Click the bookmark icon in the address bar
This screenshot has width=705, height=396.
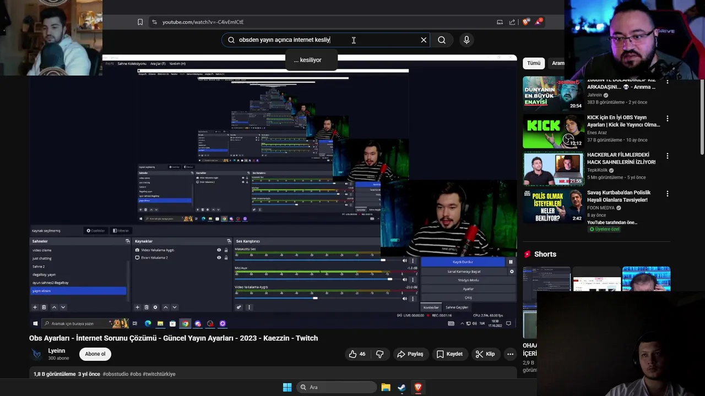coord(140,22)
